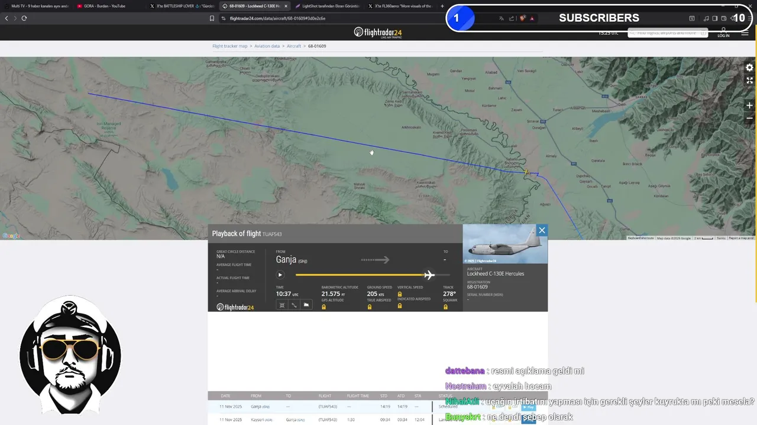Click the 10:37 UTC time value
The height and width of the screenshot is (425, 757).
coord(287,293)
